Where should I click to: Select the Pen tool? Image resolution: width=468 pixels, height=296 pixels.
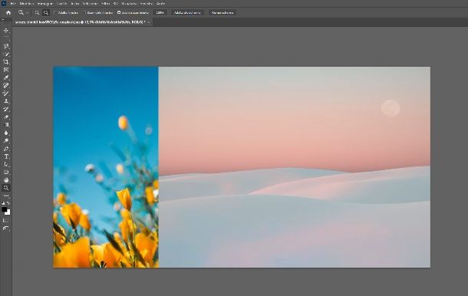coord(6,149)
